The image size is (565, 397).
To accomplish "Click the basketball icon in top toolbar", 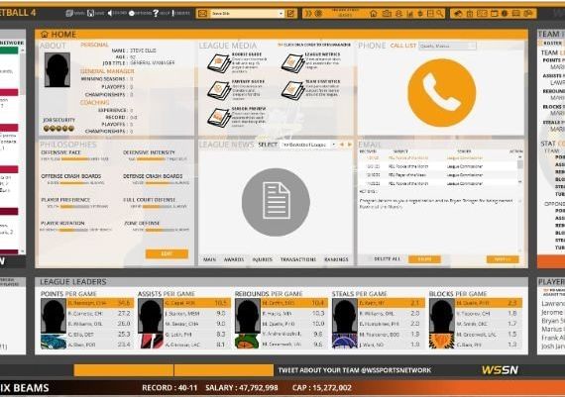I will tap(318, 14).
